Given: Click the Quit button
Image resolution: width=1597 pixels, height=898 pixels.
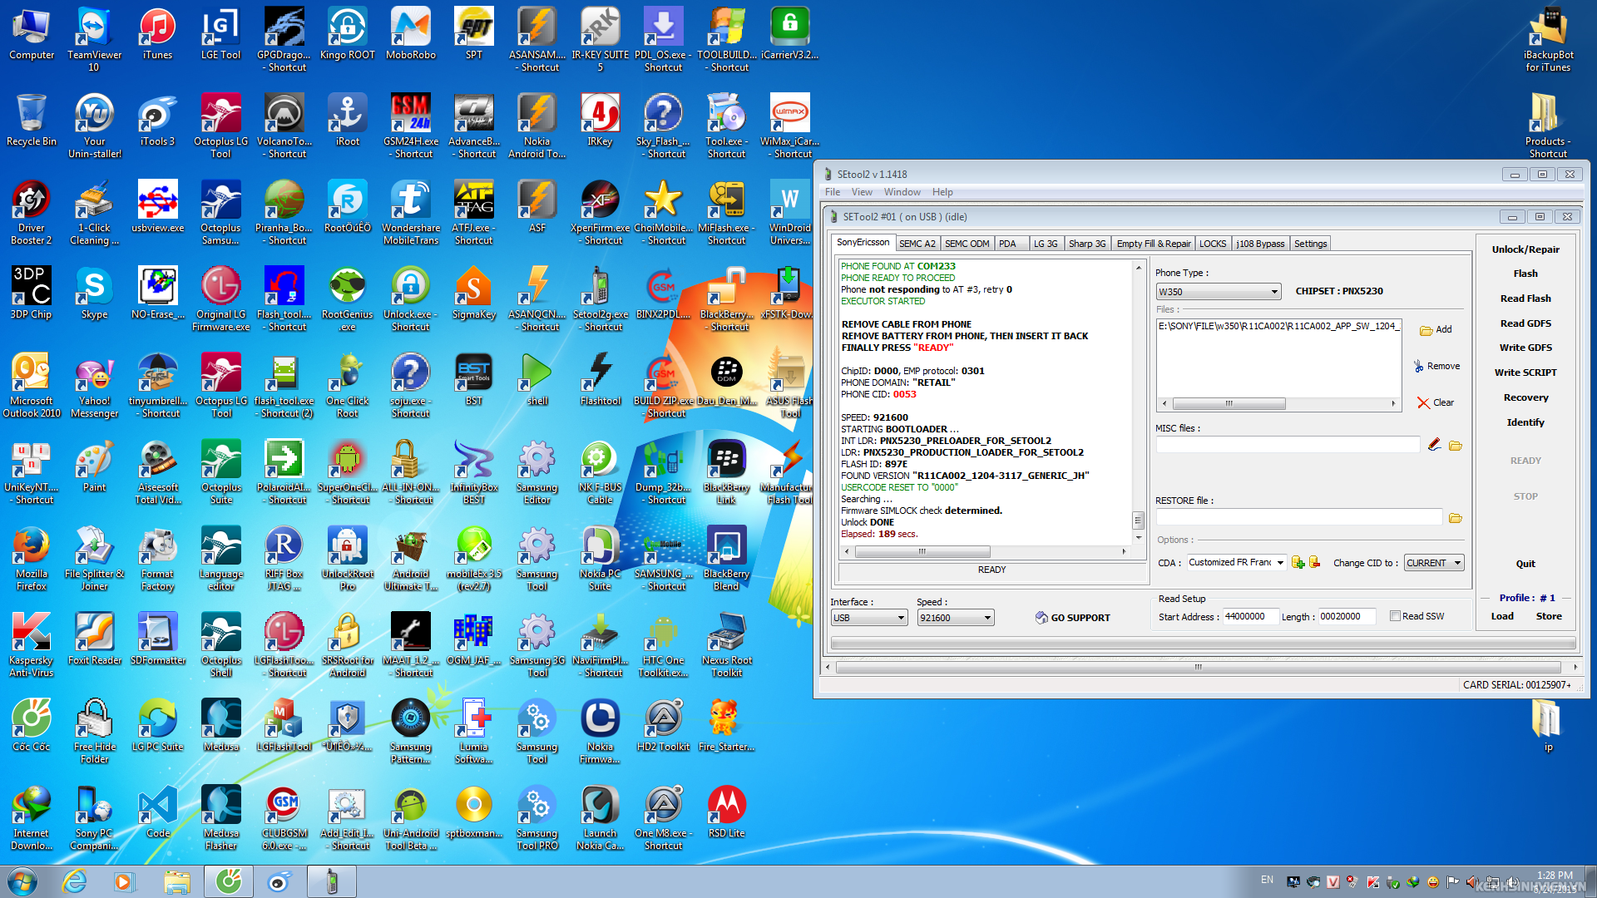Looking at the screenshot, I should [x=1525, y=564].
